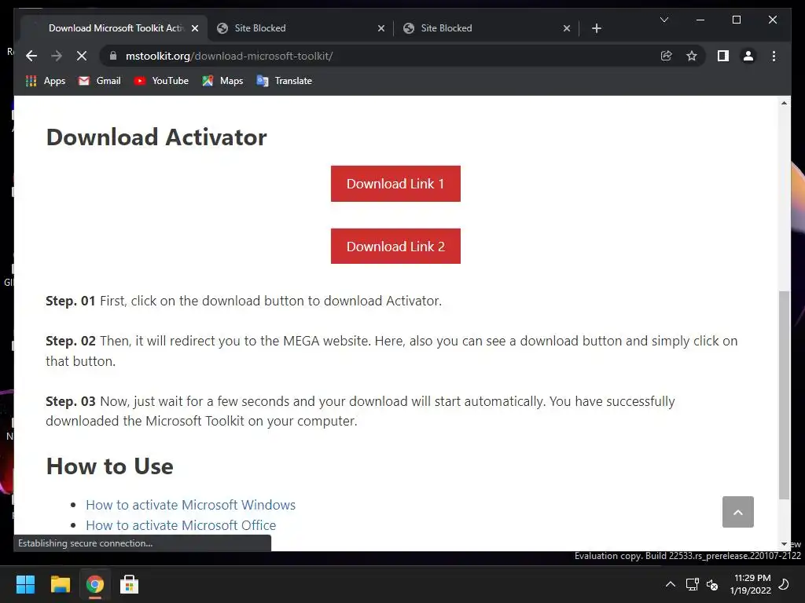View site info via the padlock icon
The image size is (805, 603).
(x=113, y=56)
